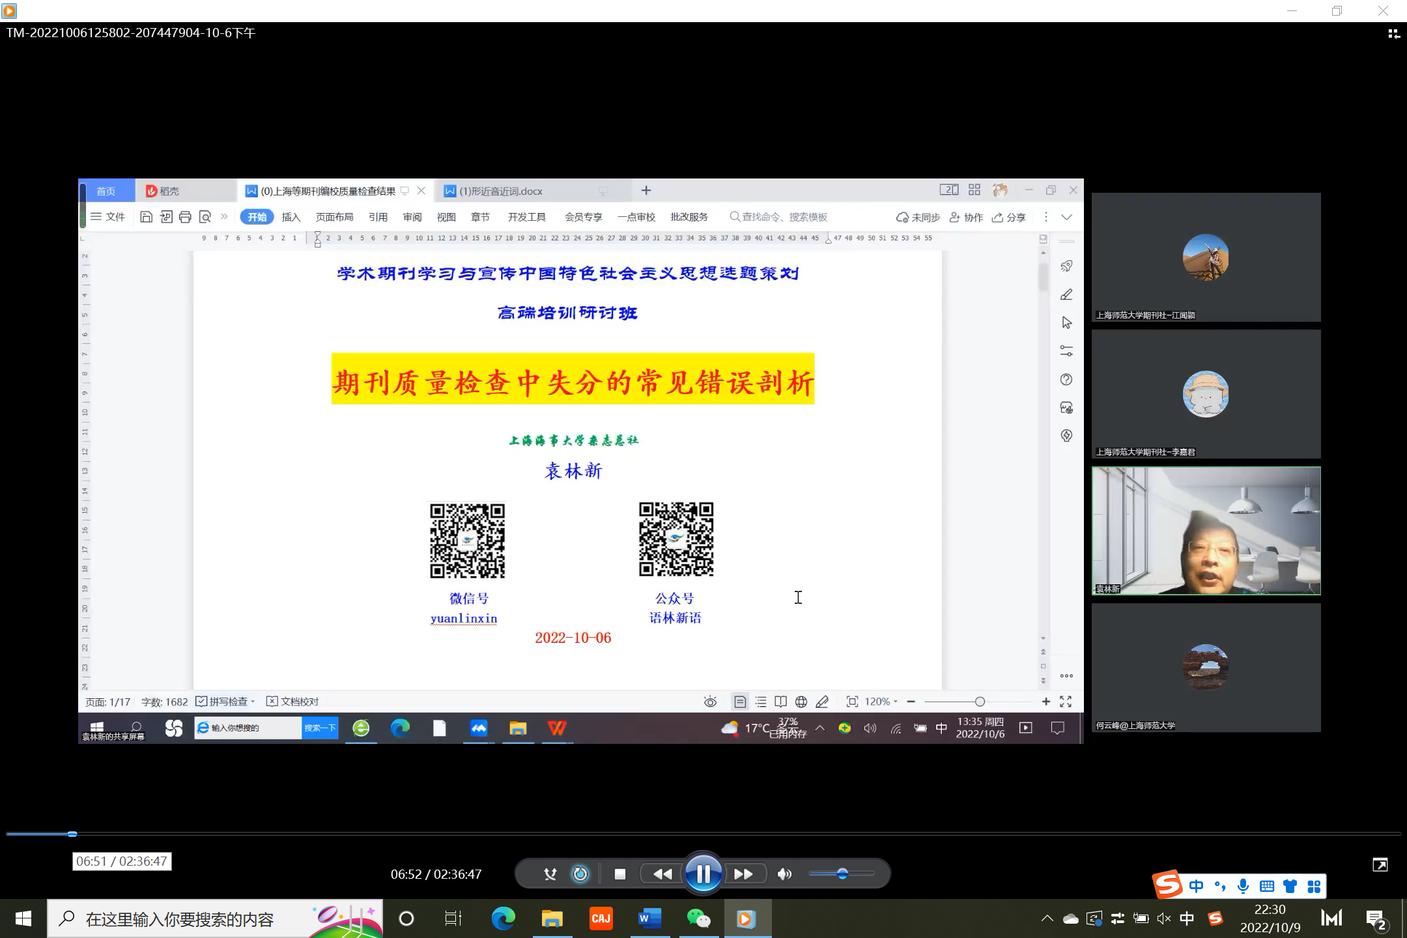1407x938 pixels.
Task: Open the CAJ viewer icon in the taskbar
Action: (x=601, y=919)
